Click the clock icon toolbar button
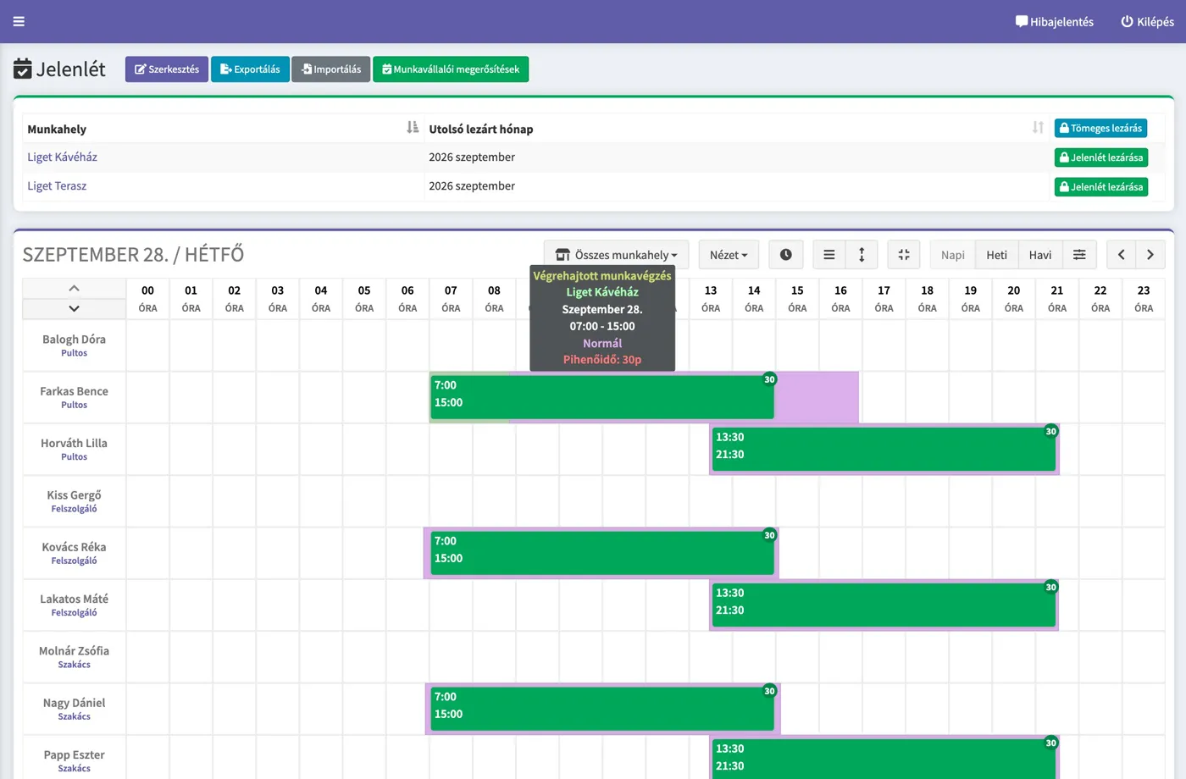 pyautogui.click(x=786, y=255)
